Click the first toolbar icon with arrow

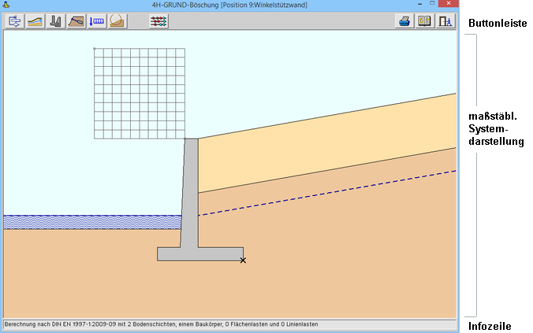pos(14,21)
